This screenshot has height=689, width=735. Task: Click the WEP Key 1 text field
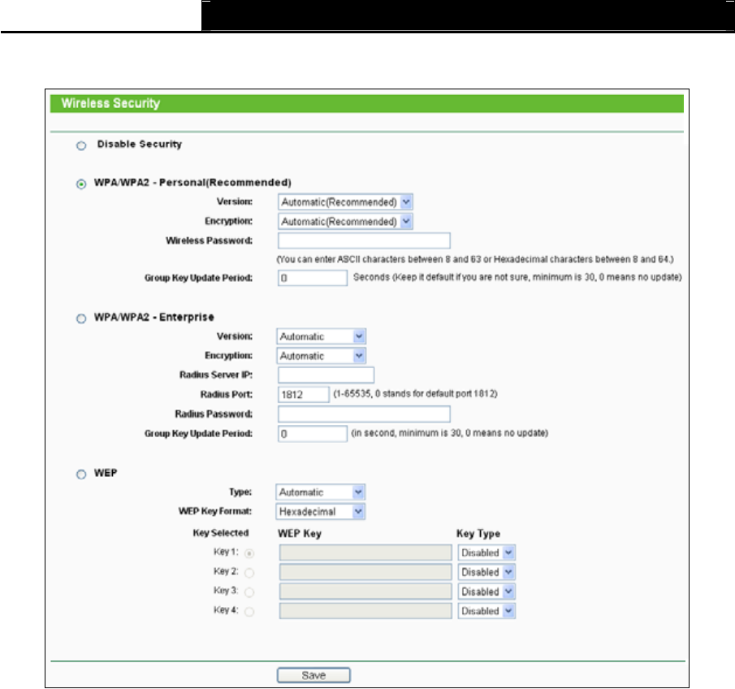pyautogui.click(x=365, y=552)
